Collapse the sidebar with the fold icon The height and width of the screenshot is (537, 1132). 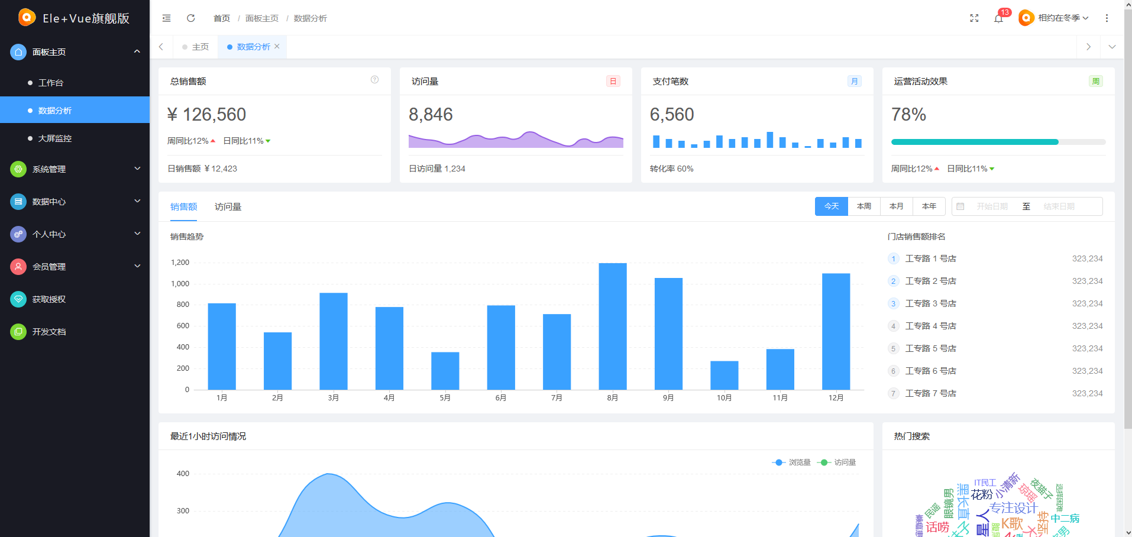click(x=167, y=18)
